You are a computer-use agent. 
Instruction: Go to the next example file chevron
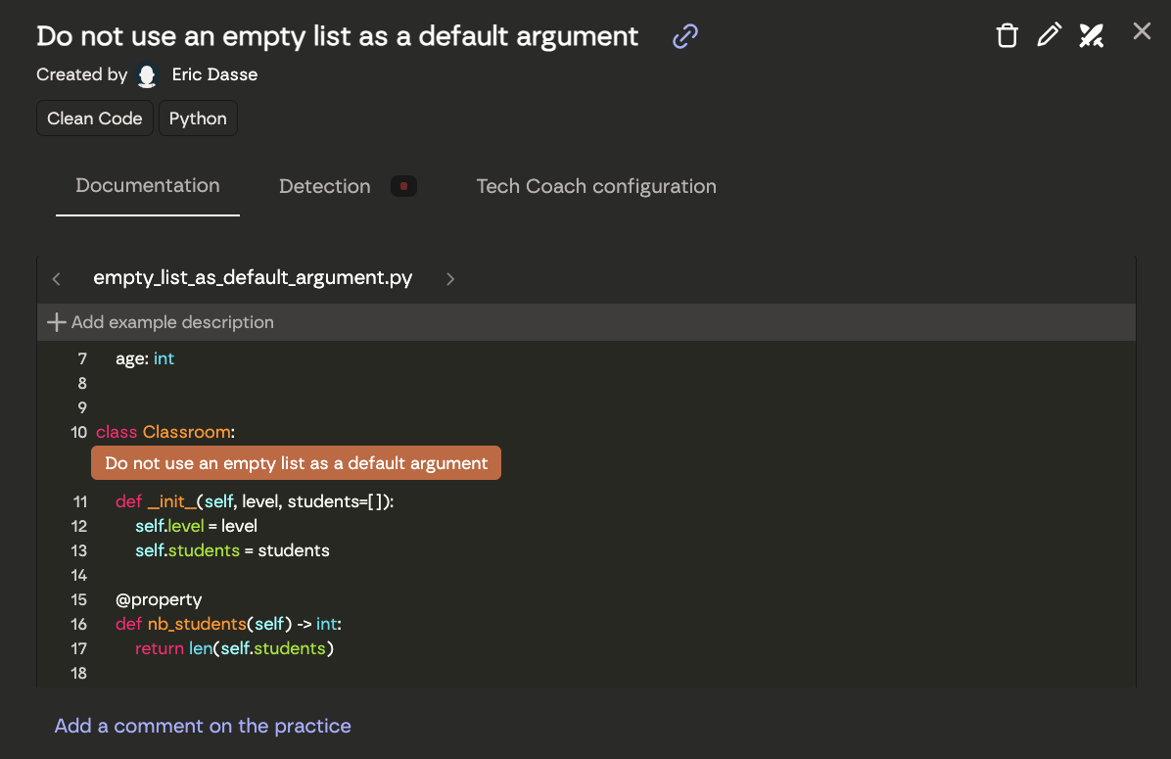pyautogui.click(x=450, y=279)
